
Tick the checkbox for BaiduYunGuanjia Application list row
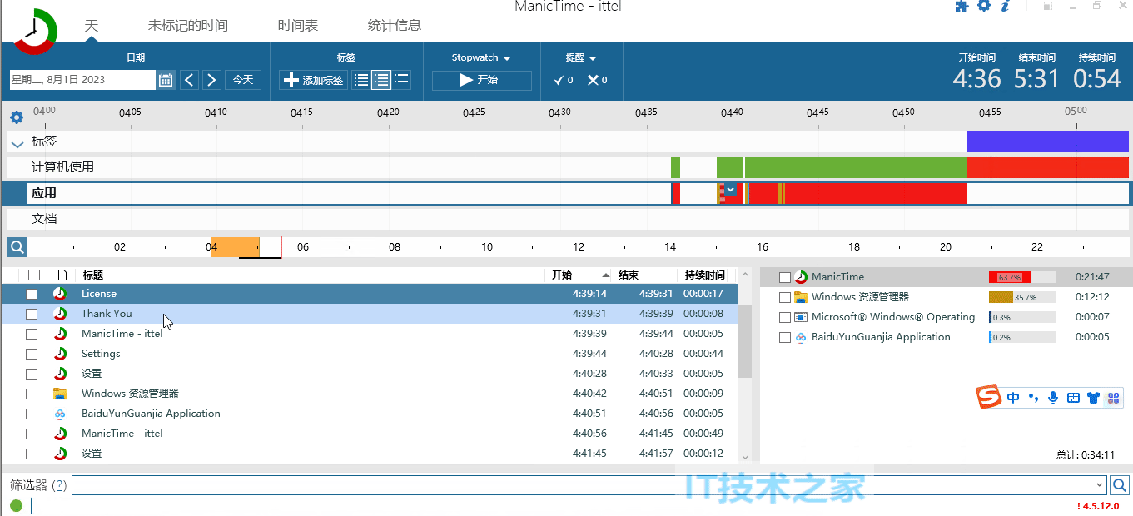[32, 414]
